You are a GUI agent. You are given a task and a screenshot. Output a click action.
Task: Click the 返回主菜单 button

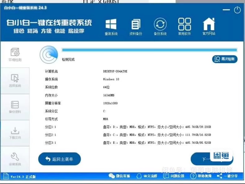[60, 159]
